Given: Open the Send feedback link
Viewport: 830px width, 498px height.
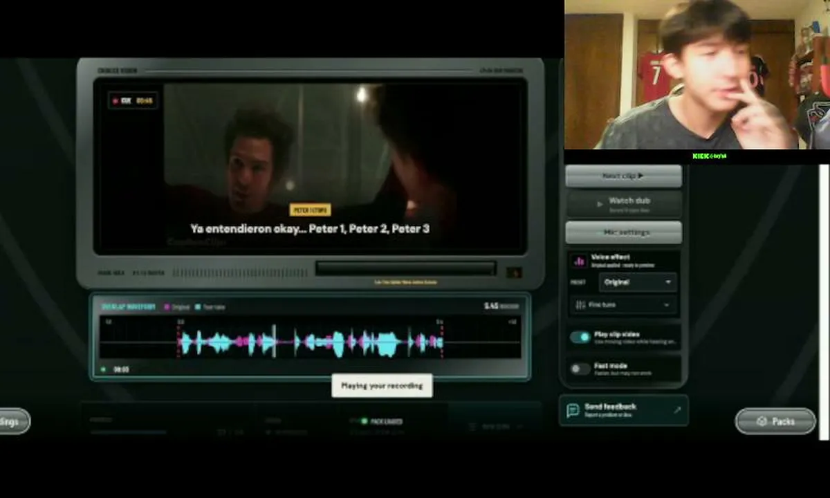Looking at the screenshot, I should 623,410.
